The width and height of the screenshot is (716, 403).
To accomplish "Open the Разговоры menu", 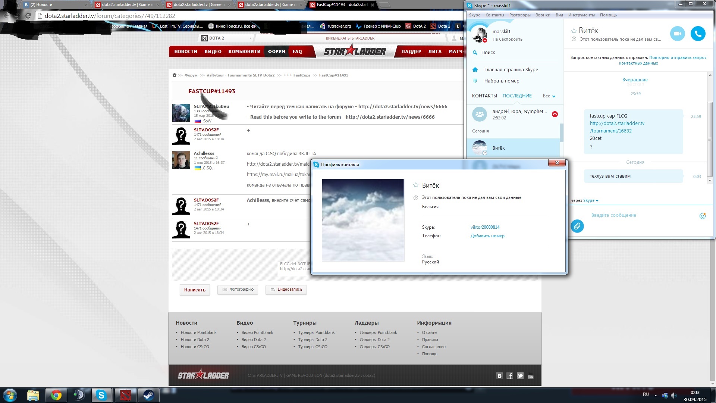I will tap(520, 15).
